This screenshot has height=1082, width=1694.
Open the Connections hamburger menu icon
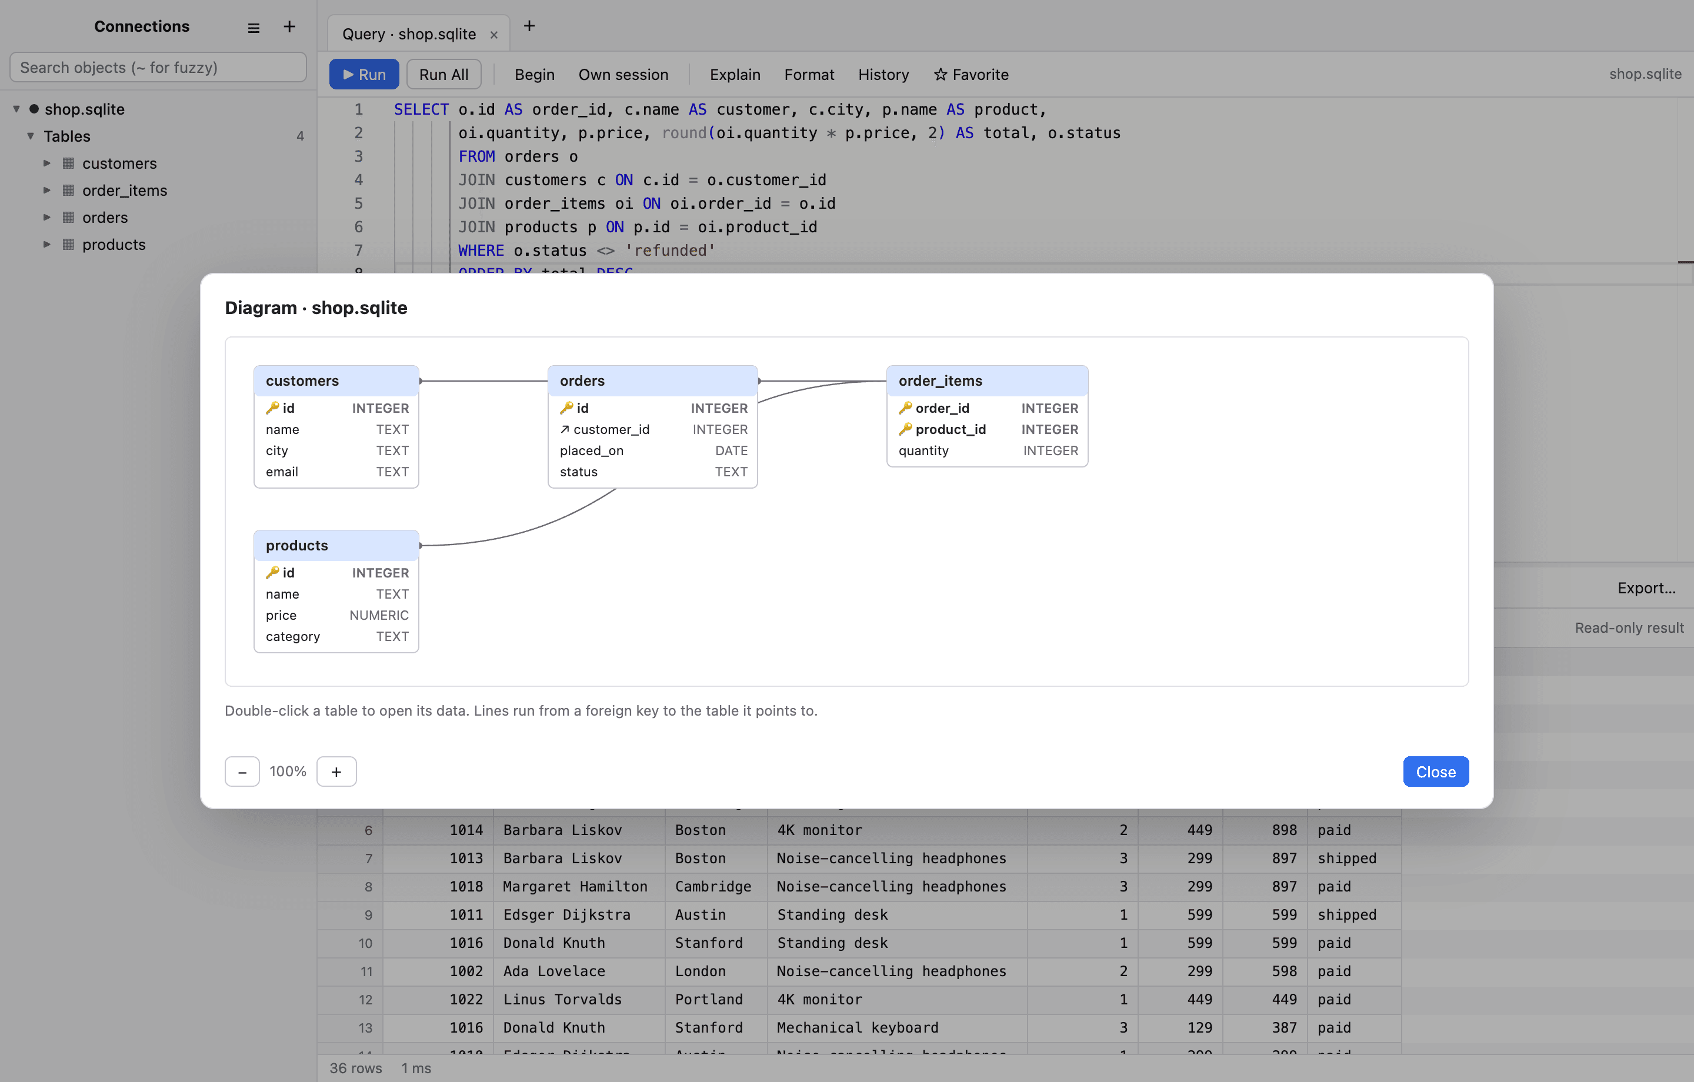click(254, 28)
